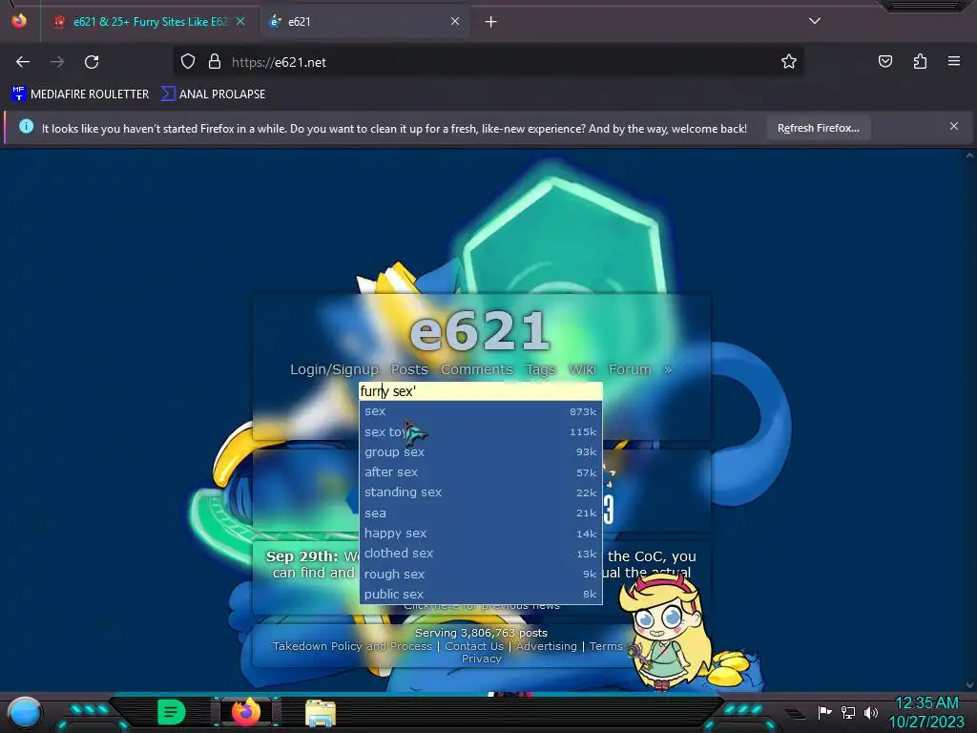Click the page scroll-down arrow
The width and height of the screenshot is (977, 733).
click(x=969, y=685)
